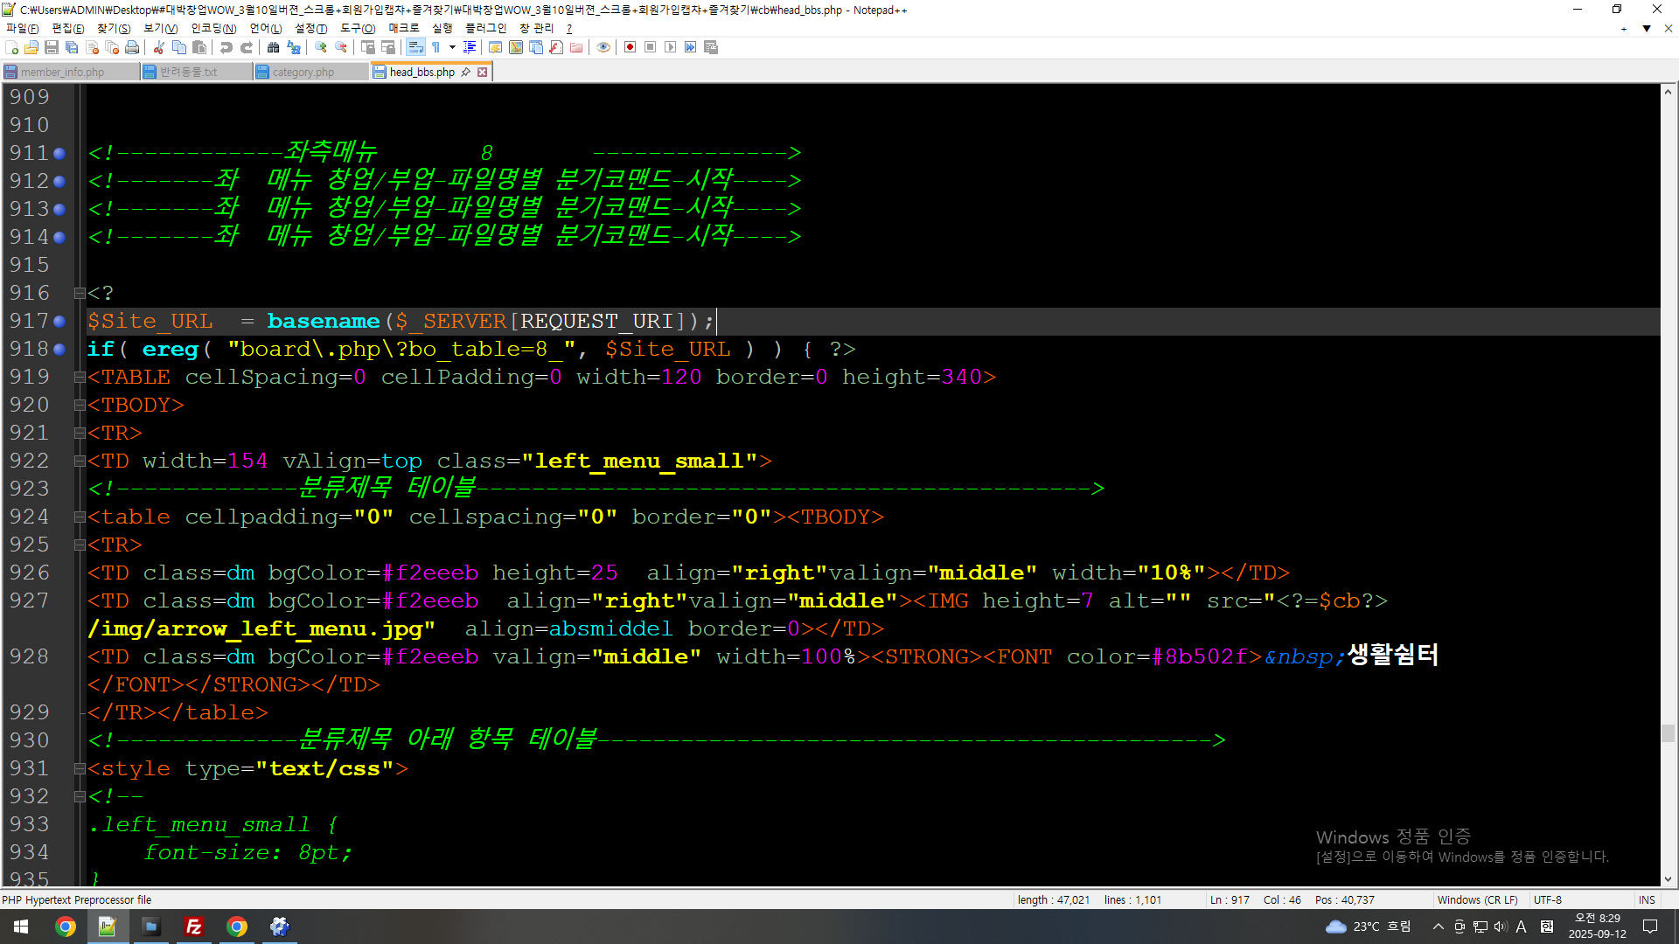Click the Copy toolbar icon
Screen dimensions: 1679x944
pyautogui.click(x=179, y=47)
